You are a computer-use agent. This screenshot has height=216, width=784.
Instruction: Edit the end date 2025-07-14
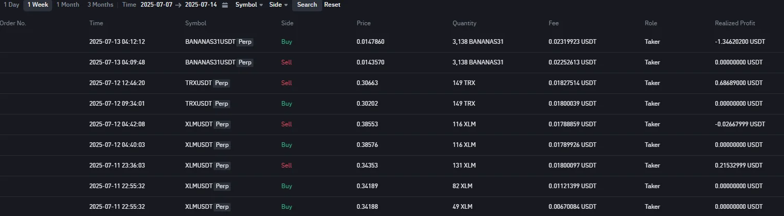point(201,5)
